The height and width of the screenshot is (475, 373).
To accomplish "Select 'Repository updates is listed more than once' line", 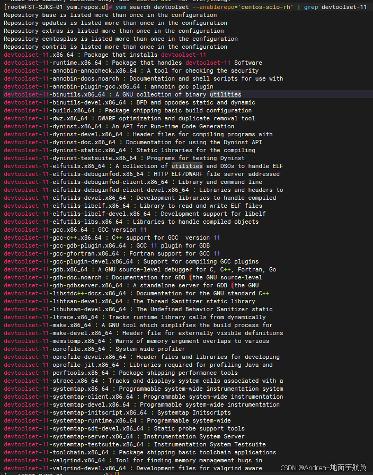I will tap(116, 23).
